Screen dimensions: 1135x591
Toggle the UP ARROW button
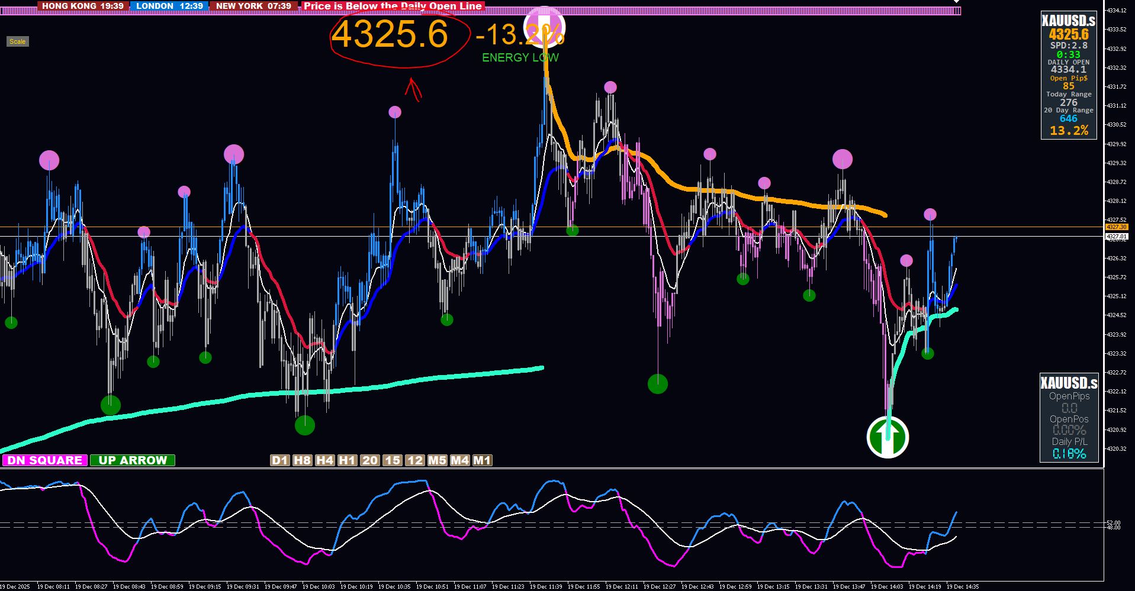(133, 460)
